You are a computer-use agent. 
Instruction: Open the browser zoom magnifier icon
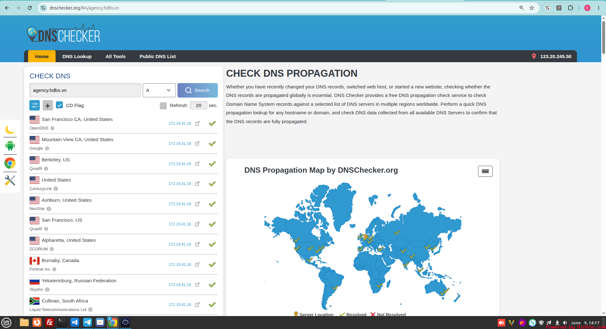[522, 8]
